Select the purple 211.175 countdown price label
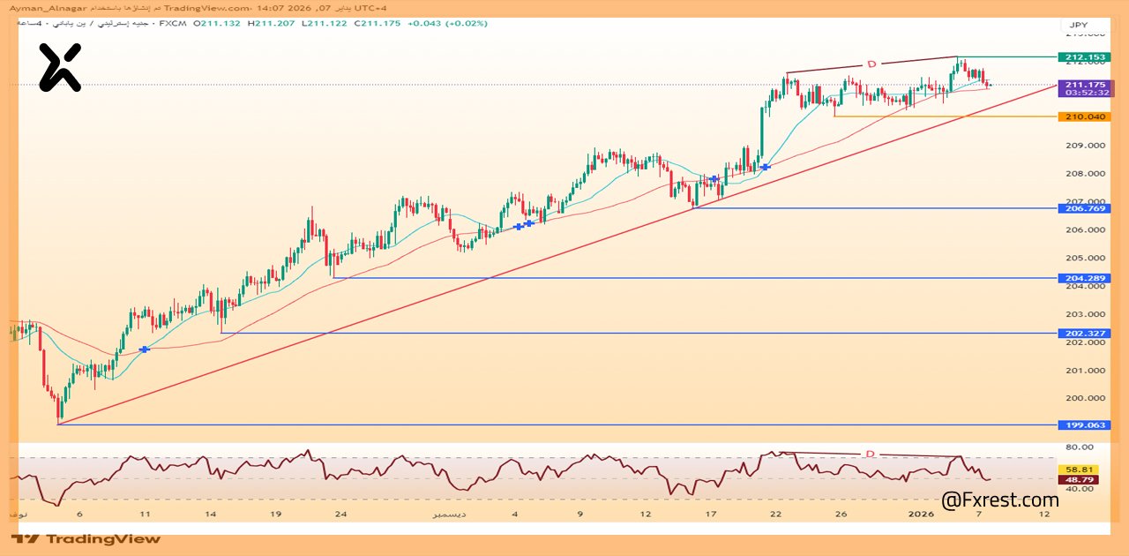The height and width of the screenshot is (556, 1129). coord(1088,86)
